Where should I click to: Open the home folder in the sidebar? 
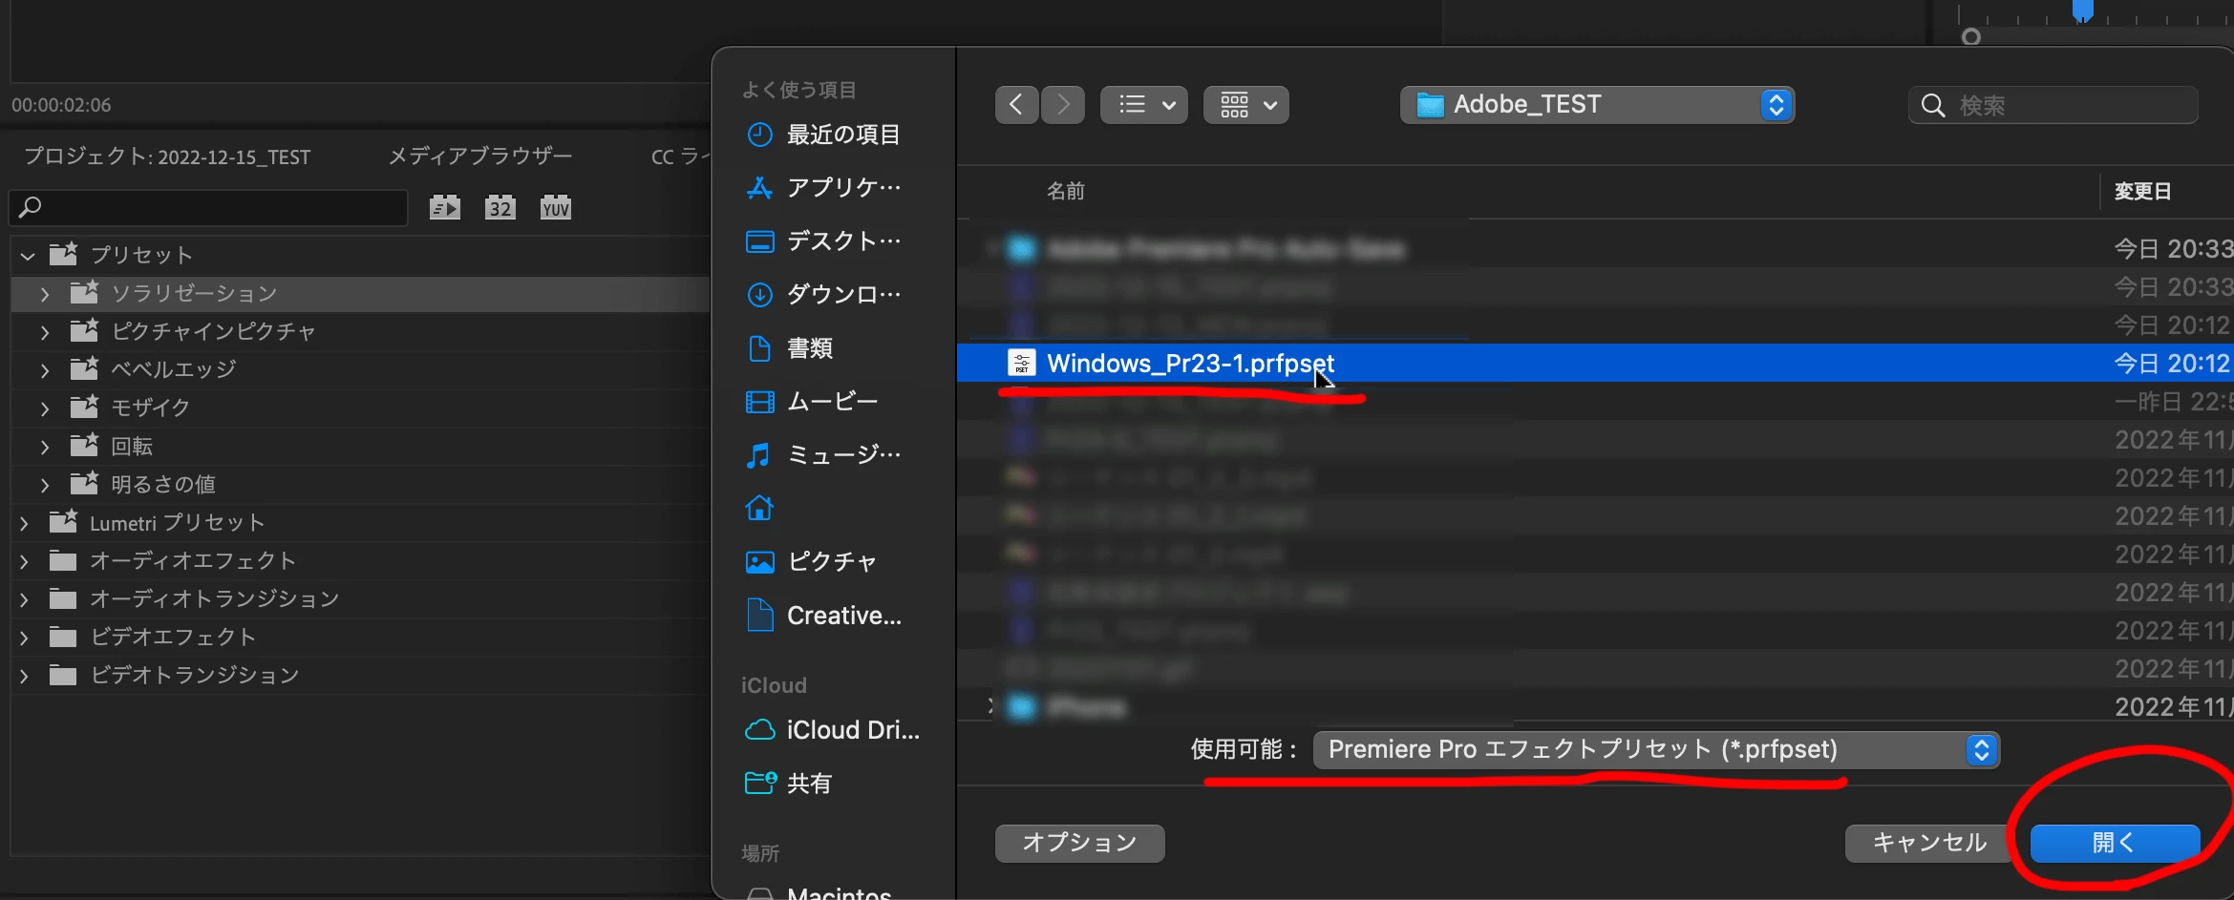[x=759, y=509]
